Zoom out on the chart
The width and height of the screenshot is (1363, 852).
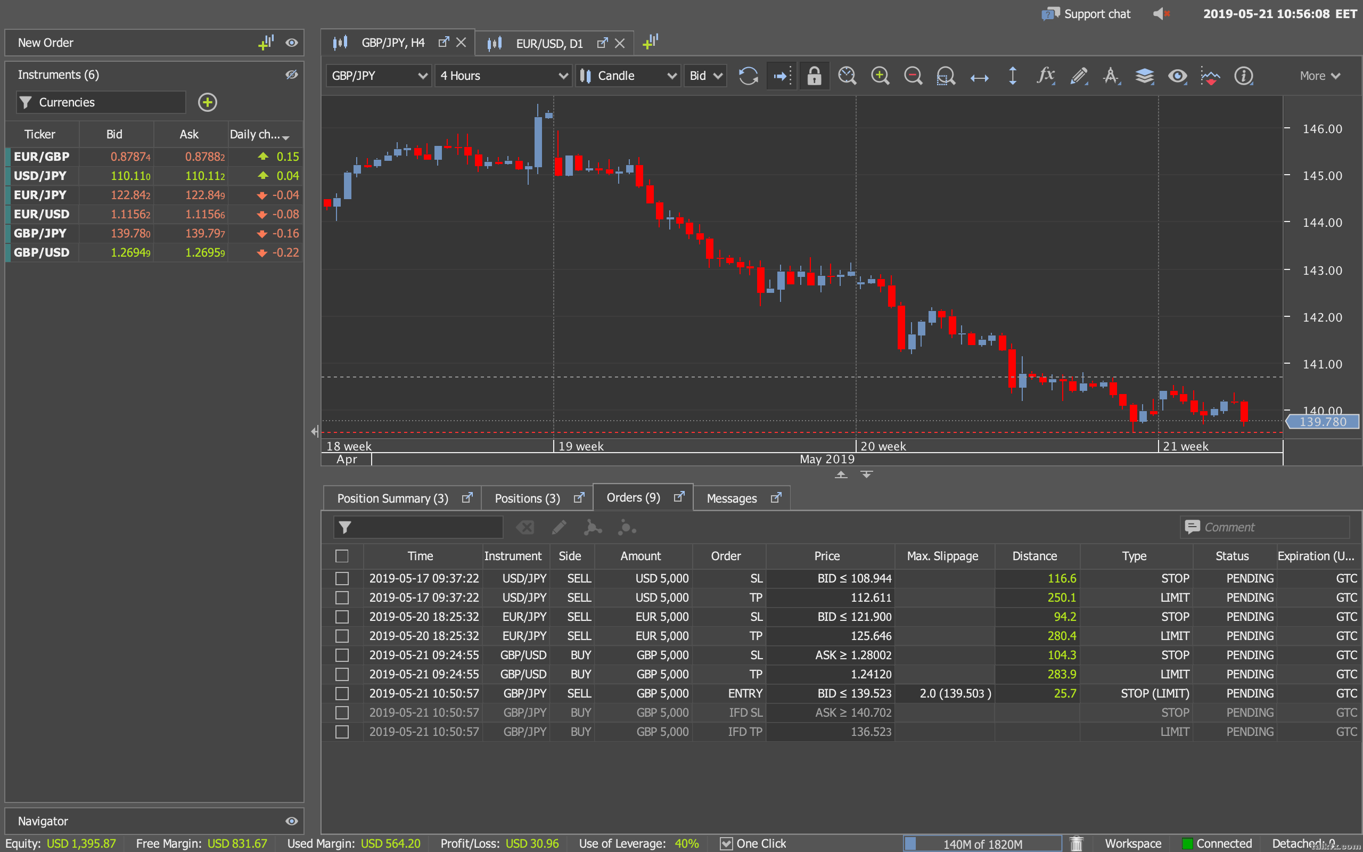(913, 76)
